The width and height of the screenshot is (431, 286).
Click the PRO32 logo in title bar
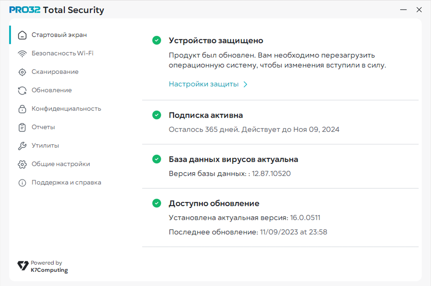25,10
